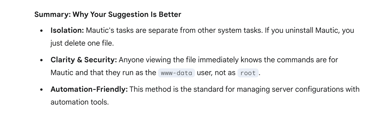377x123 pixels.
Task: Click the bold "Automation-Friendly:" label
Action: 89,89
